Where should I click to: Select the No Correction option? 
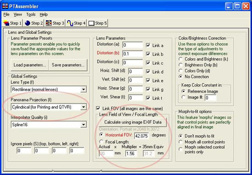coord(181,77)
